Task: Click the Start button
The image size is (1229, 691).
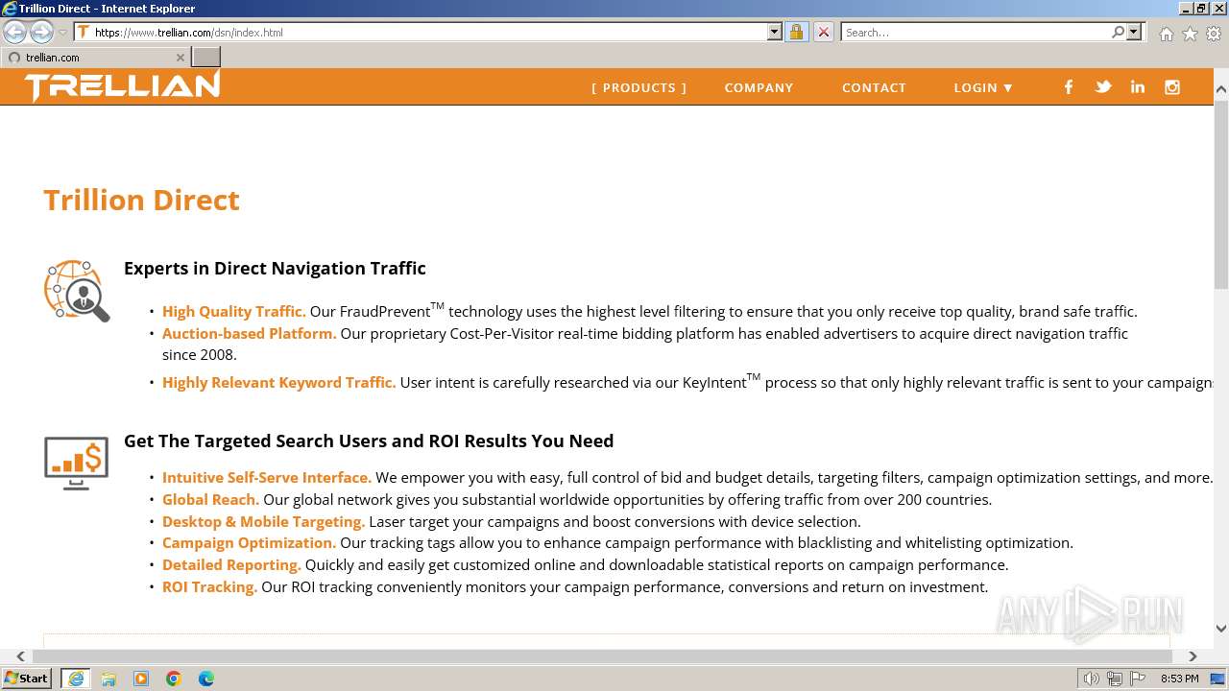Action: coord(27,679)
